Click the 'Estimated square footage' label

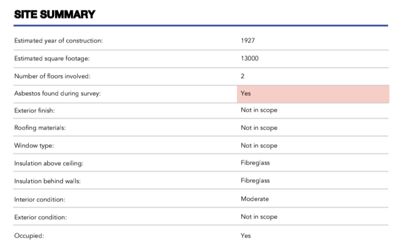pos(53,58)
